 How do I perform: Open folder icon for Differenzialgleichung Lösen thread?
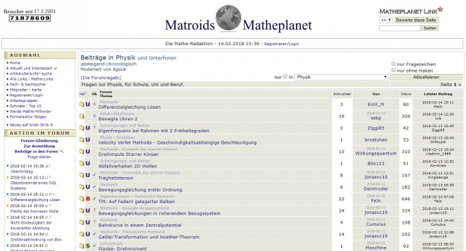pyautogui.click(x=82, y=105)
